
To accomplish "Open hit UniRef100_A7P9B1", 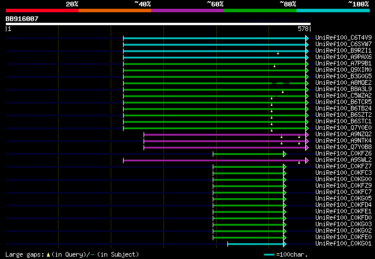I will (x=343, y=64).
